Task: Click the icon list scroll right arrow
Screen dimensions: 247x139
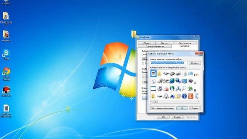Action: pyautogui.click(x=198, y=102)
